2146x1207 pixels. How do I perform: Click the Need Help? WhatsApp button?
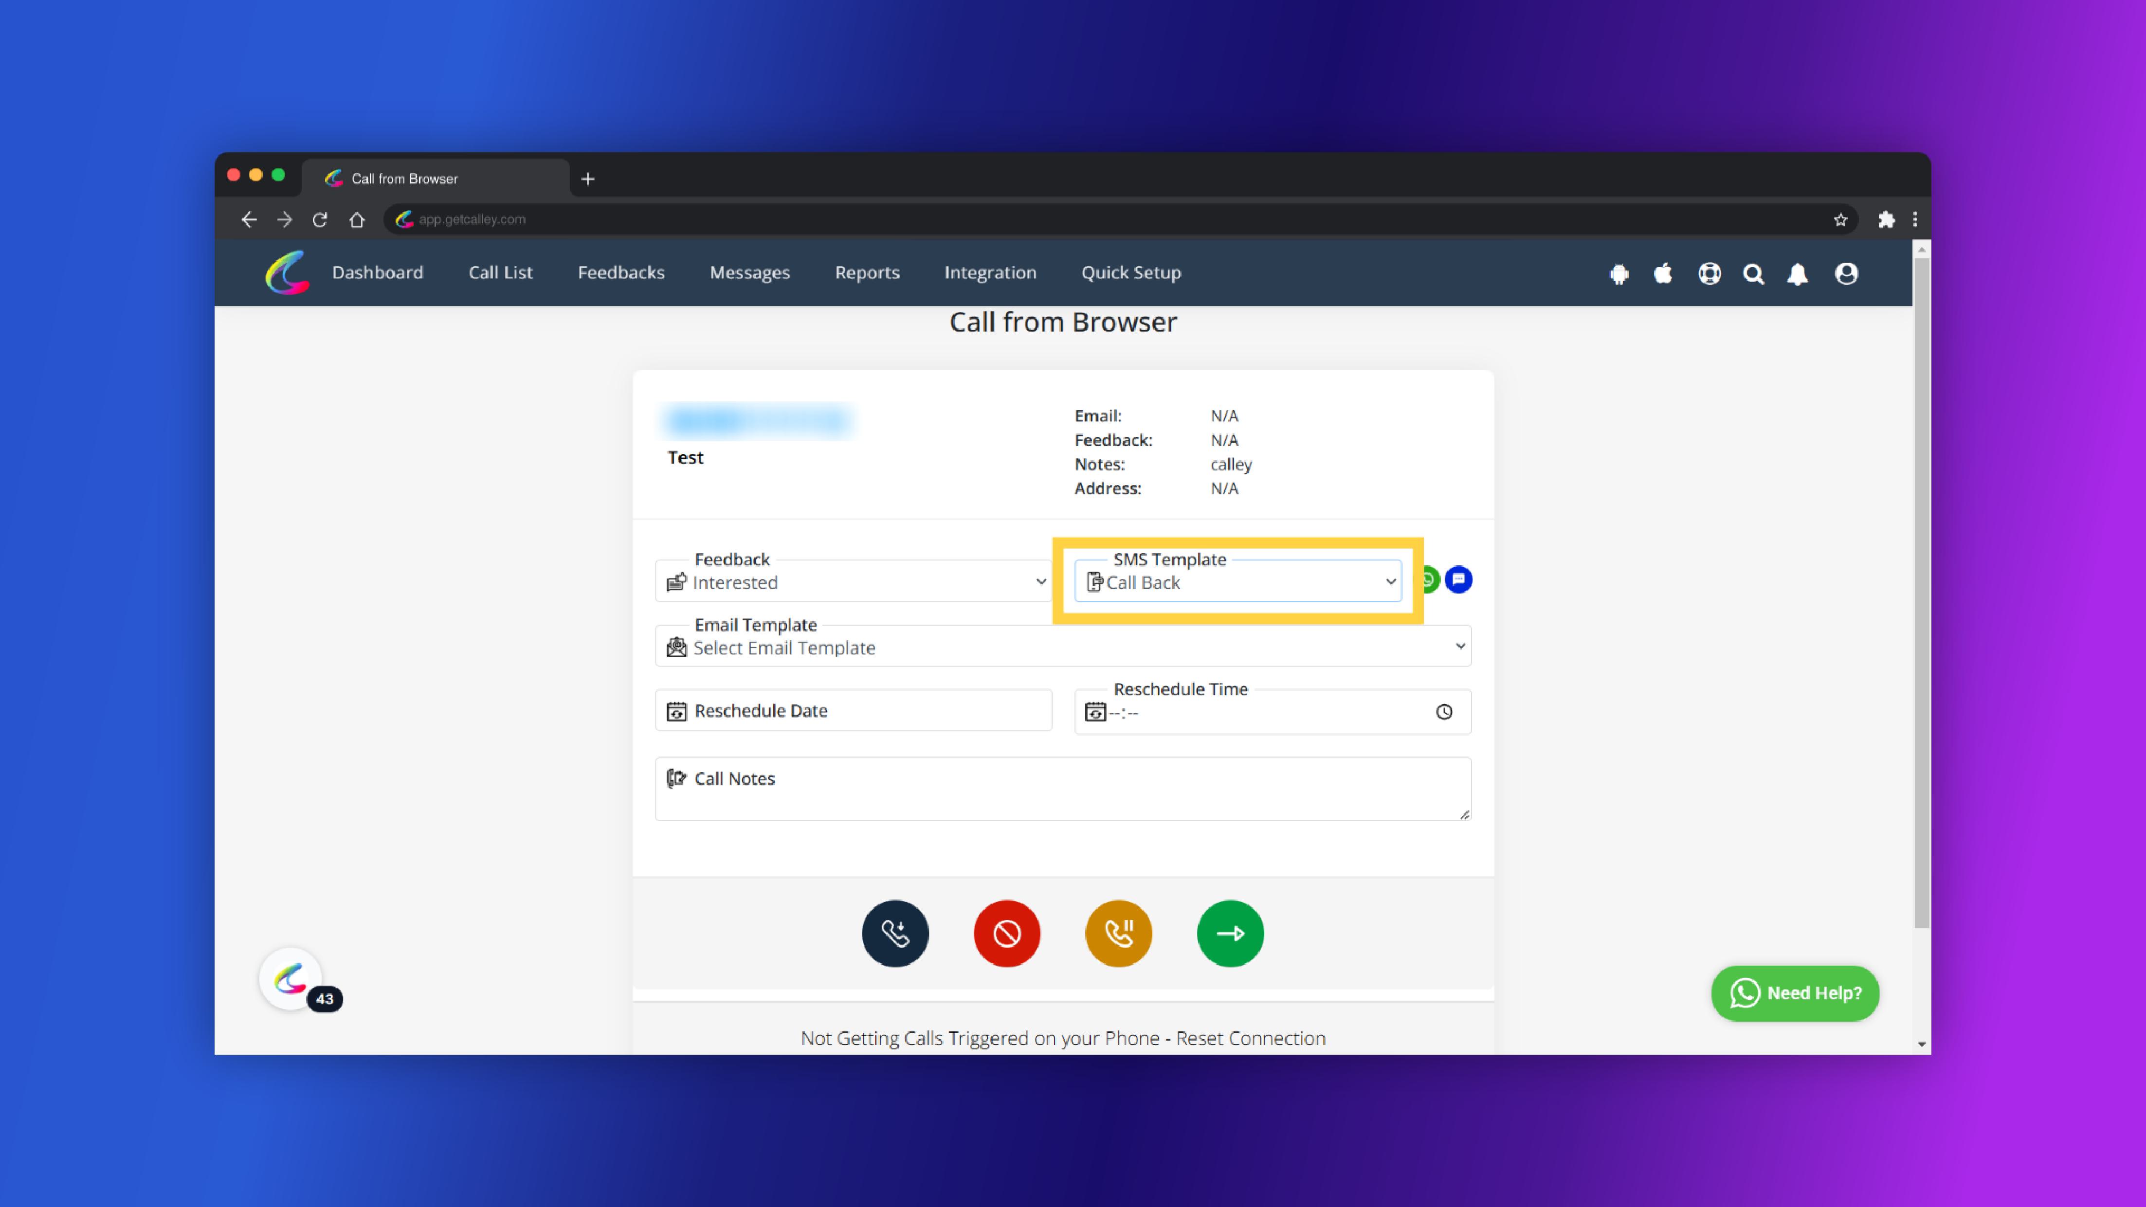click(1795, 993)
